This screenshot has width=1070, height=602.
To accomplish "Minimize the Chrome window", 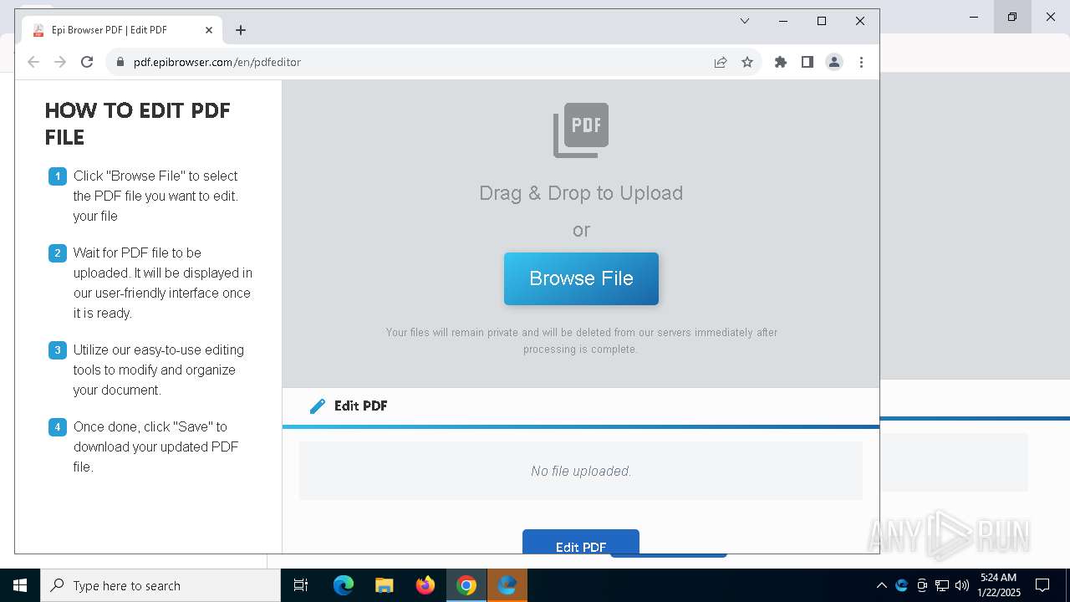I will pyautogui.click(x=783, y=21).
